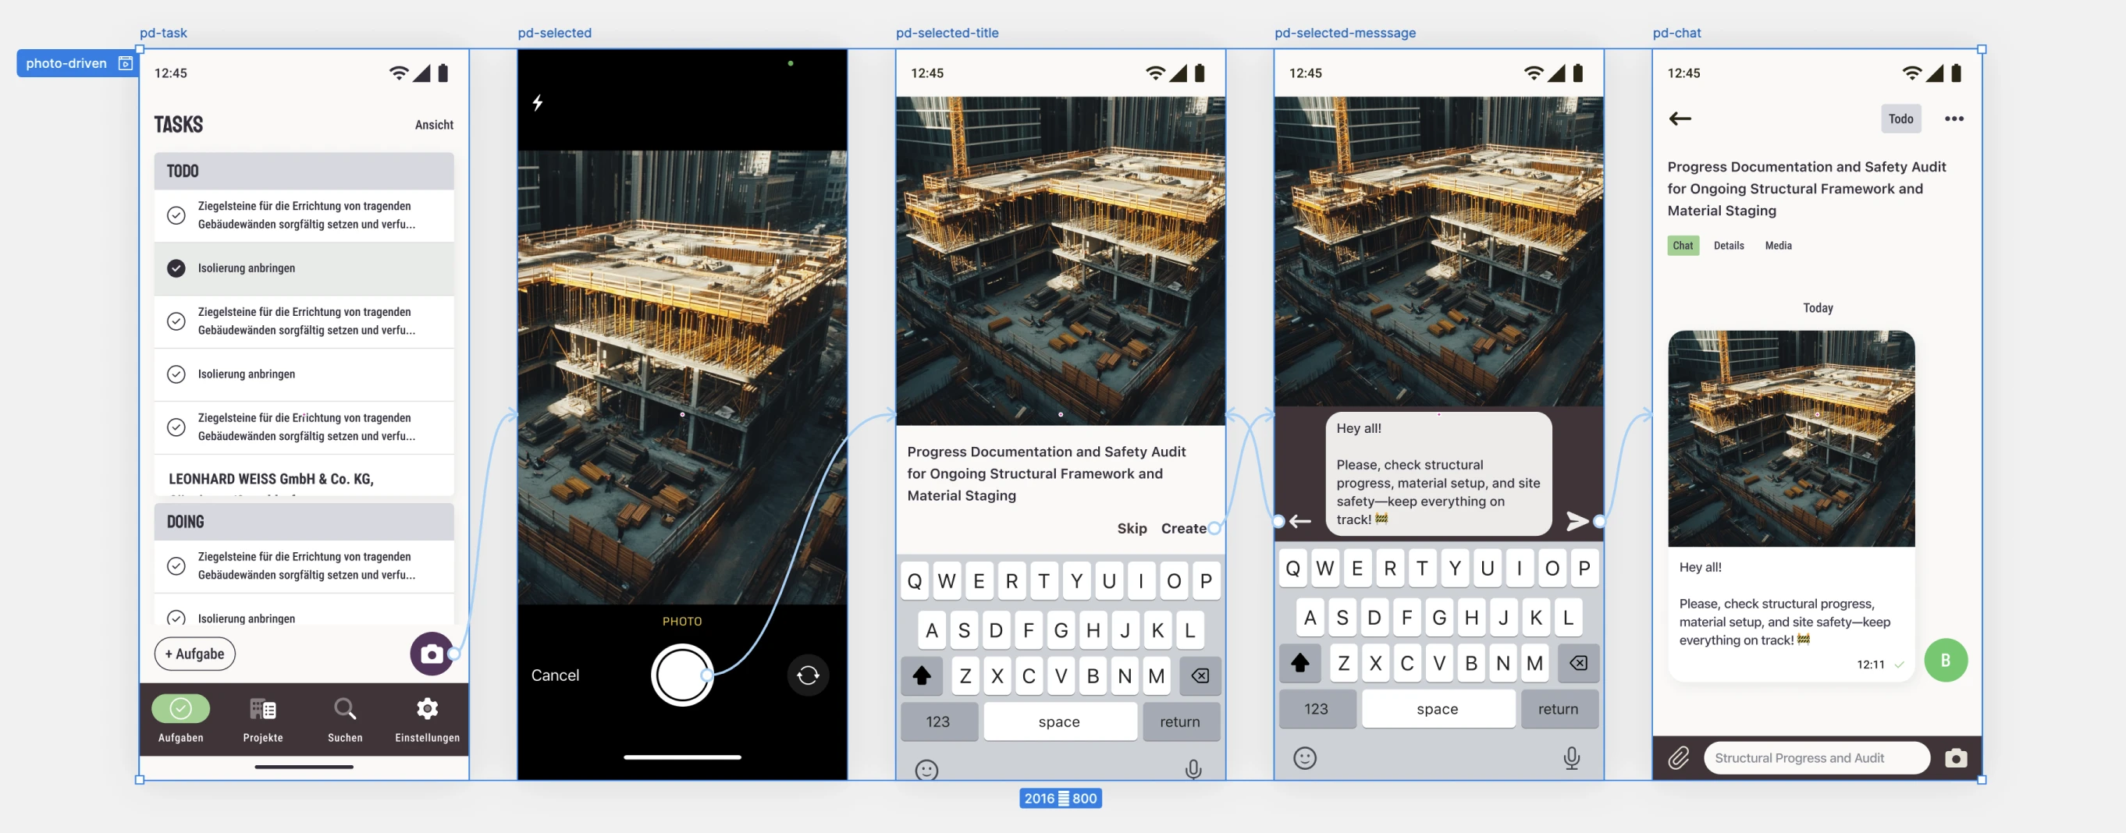Viewport: 2126px width, 833px height.
Task: Switch to the Details tab
Action: [1728, 246]
